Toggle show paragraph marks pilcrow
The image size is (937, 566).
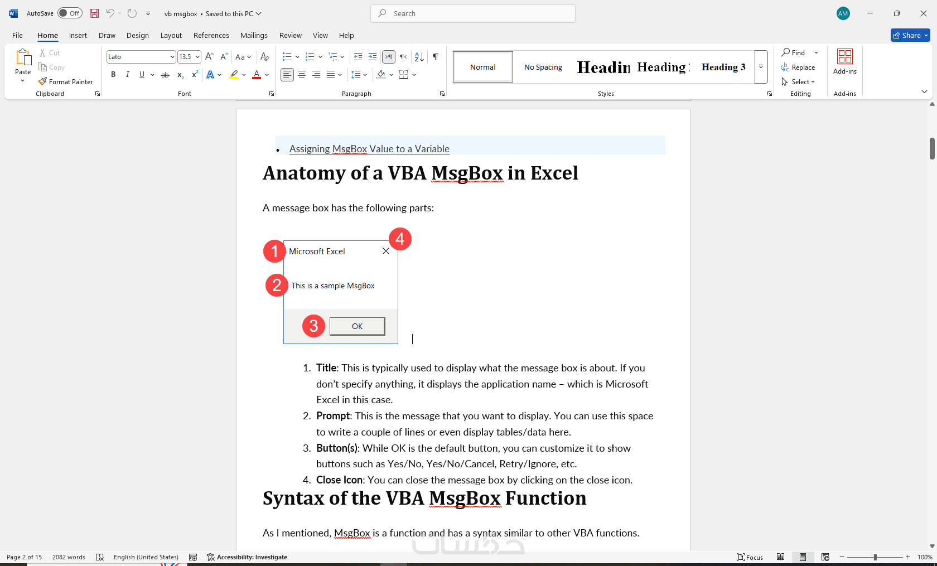coord(436,56)
